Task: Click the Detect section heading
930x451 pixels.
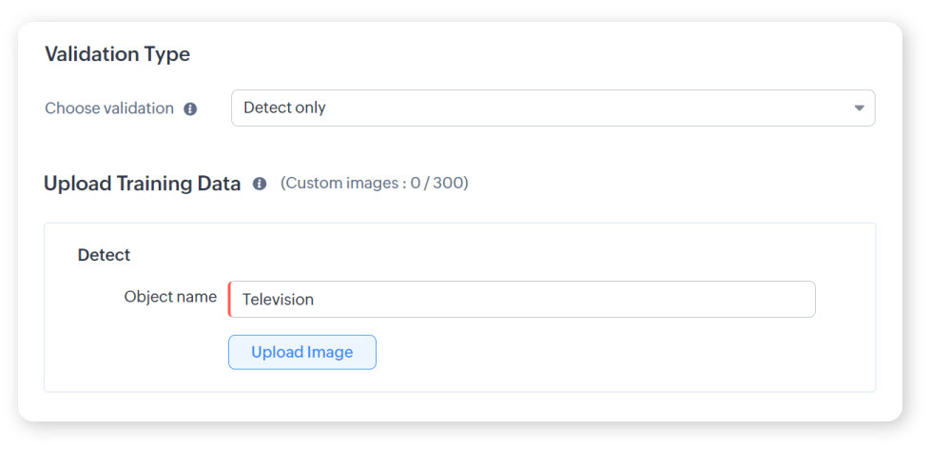Action: (x=104, y=255)
